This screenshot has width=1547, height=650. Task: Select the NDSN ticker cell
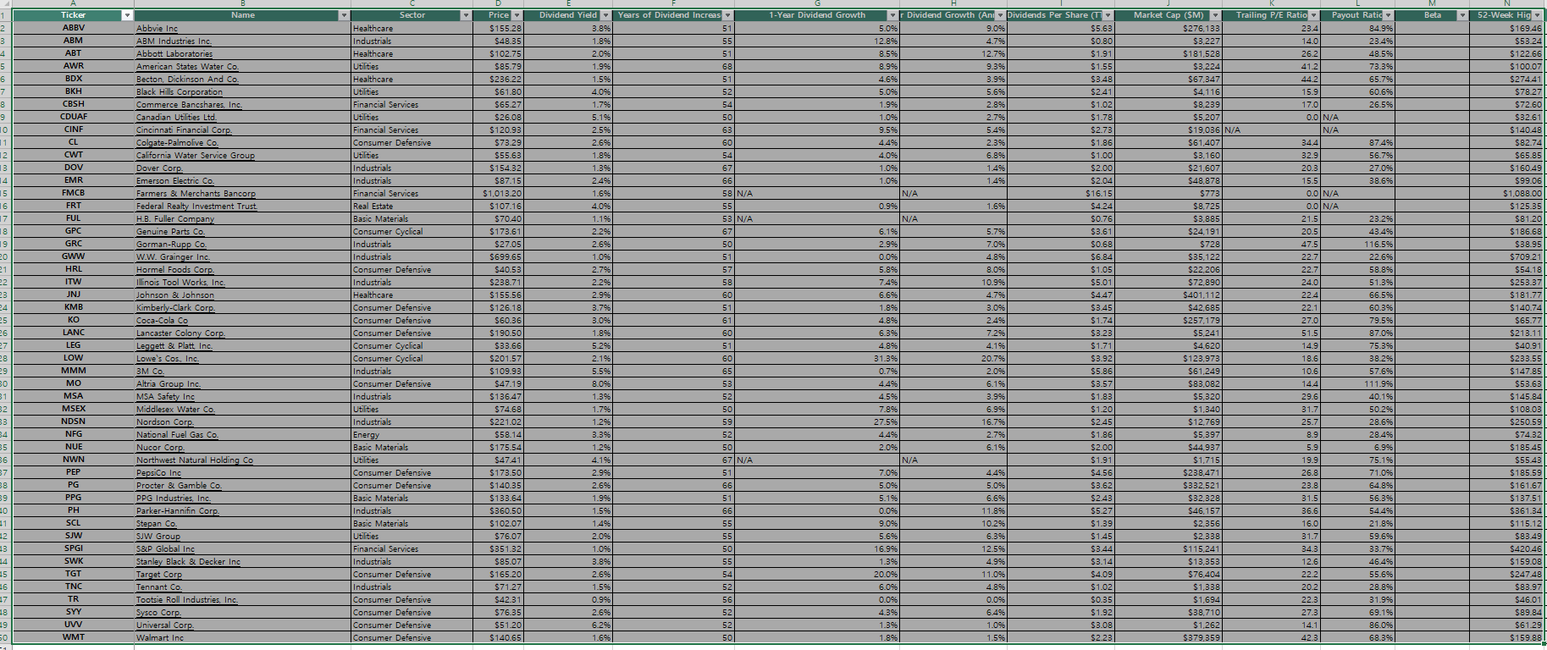(x=73, y=421)
